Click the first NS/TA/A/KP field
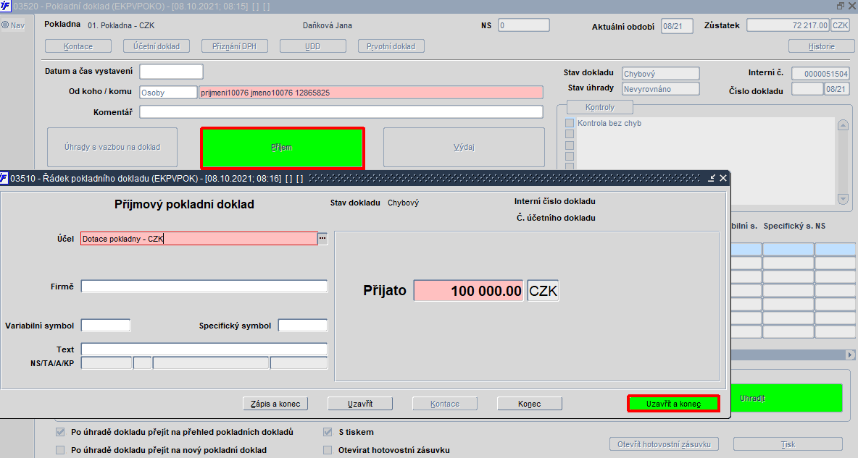The image size is (858, 458). coord(106,363)
